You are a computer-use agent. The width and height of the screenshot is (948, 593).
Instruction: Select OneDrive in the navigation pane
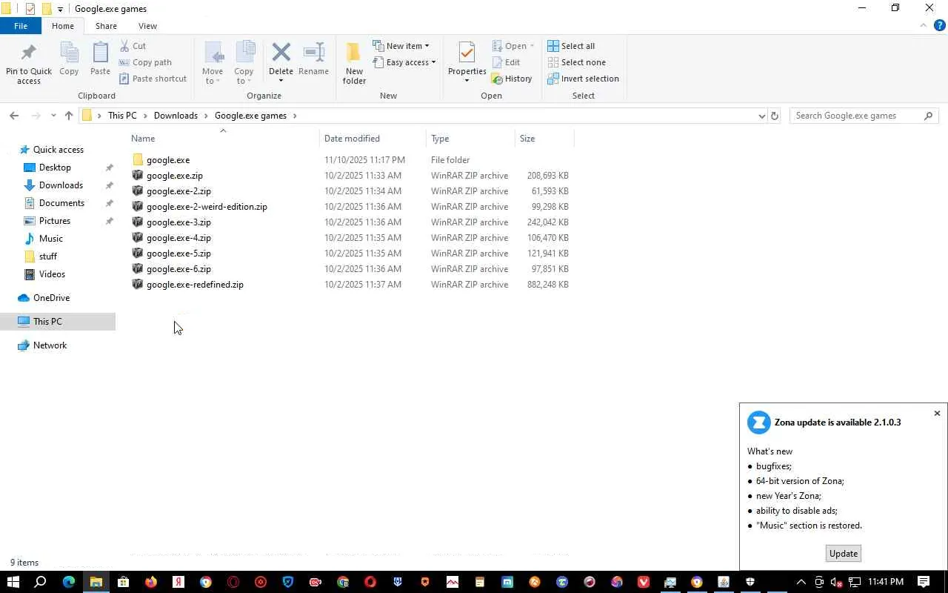tap(51, 298)
